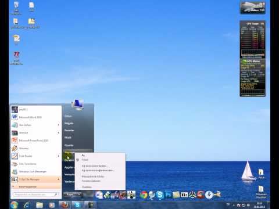This screenshot has width=279, height=209.
Task: Open Google Chrome from the dock
Action: coord(144,195)
